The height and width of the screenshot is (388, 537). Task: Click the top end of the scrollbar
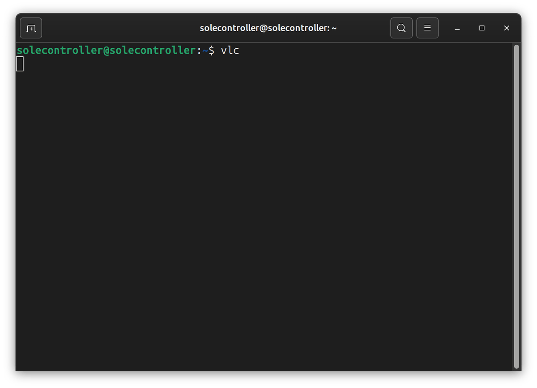pyautogui.click(x=516, y=47)
